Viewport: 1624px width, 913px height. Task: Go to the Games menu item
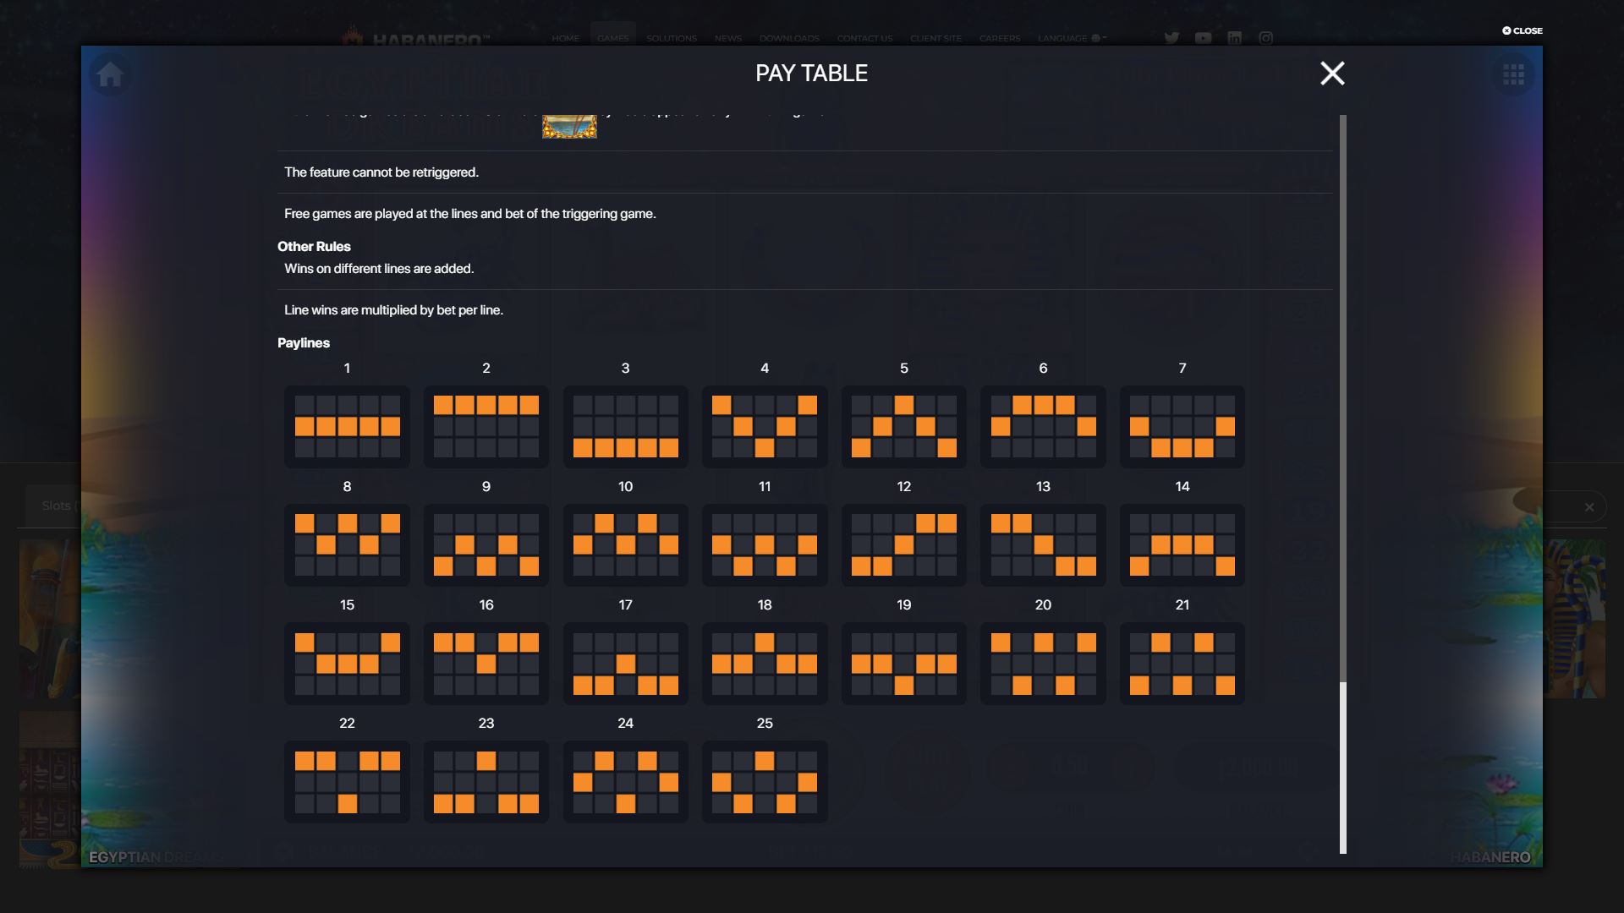612,38
